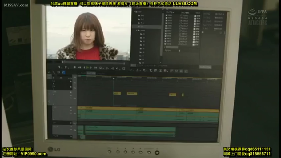Image resolution: width=281 pixels, height=158 pixels.
Task: Click the blue highlighted icon above the track headers
Action: (x=64, y=73)
